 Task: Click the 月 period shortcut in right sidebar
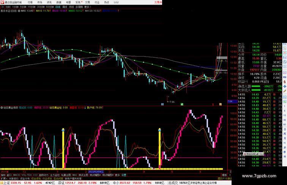click(x=285, y=139)
